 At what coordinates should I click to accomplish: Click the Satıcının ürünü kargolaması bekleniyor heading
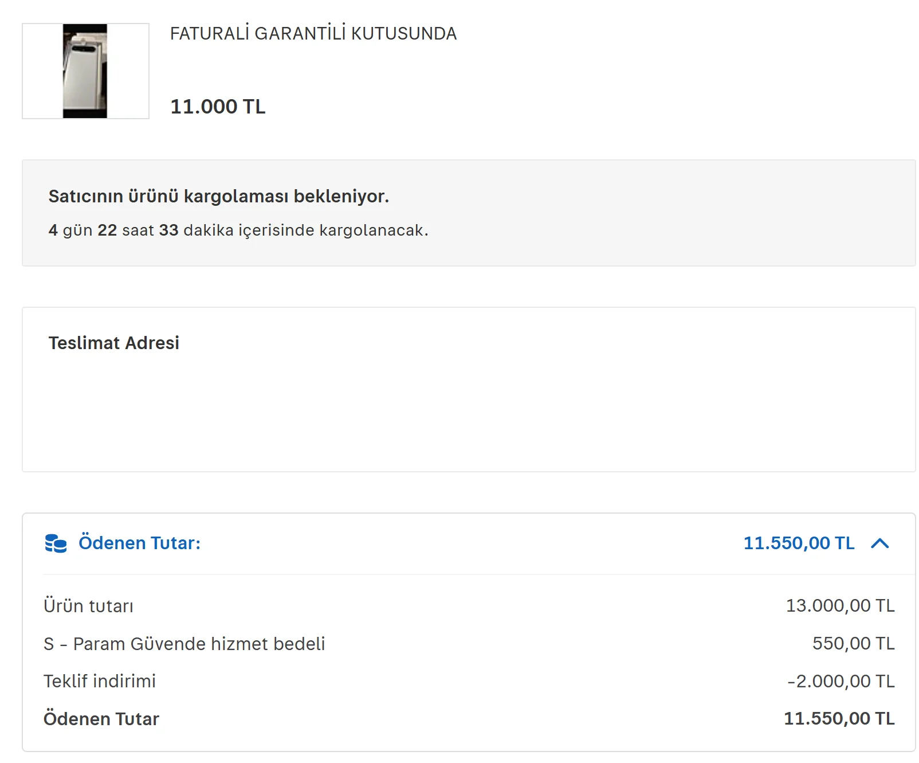[218, 196]
